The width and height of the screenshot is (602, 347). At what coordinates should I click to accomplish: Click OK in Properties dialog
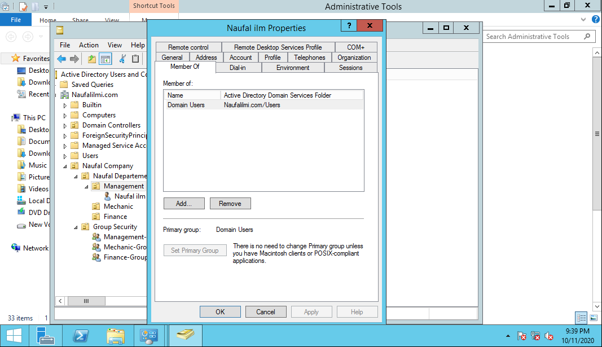click(220, 311)
